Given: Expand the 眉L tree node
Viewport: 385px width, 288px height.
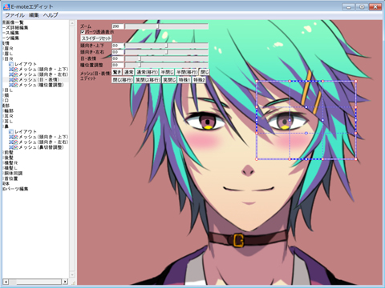Looking at the screenshot, I should (3, 54).
